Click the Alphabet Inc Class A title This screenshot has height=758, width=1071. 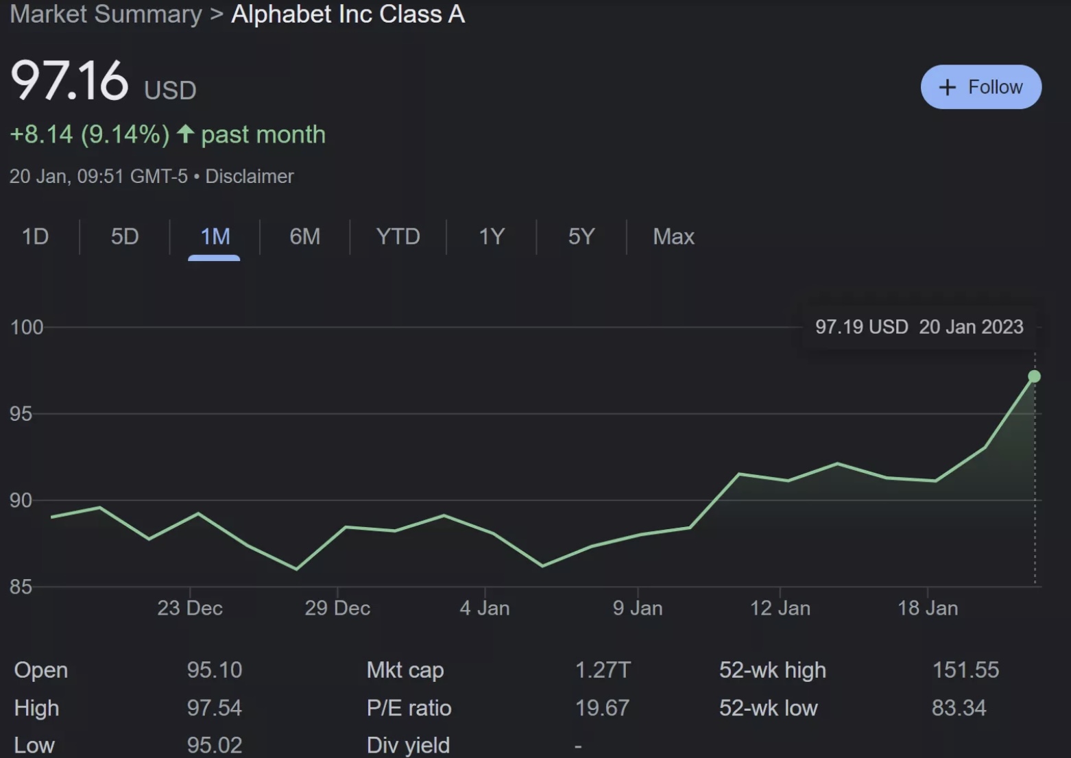[348, 14]
